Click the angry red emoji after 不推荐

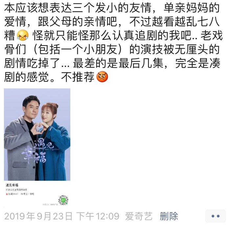pyautogui.click(x=102, y=77)
